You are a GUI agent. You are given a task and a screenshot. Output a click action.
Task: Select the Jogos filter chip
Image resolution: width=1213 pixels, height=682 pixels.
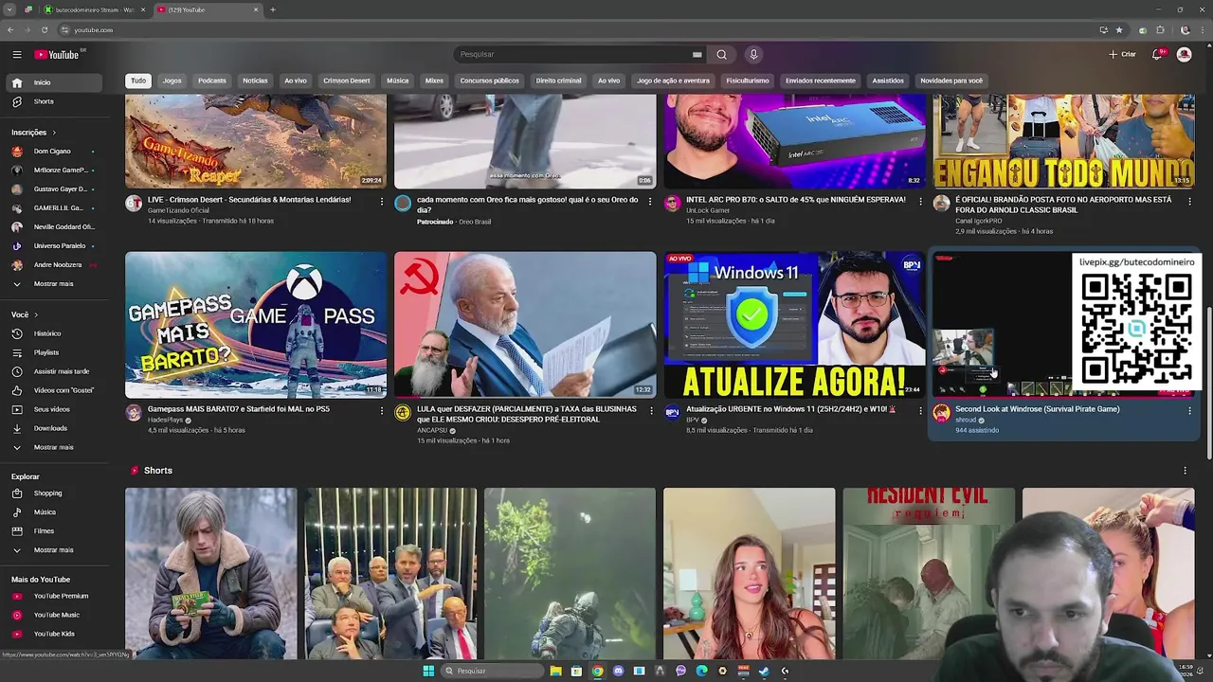172,81
